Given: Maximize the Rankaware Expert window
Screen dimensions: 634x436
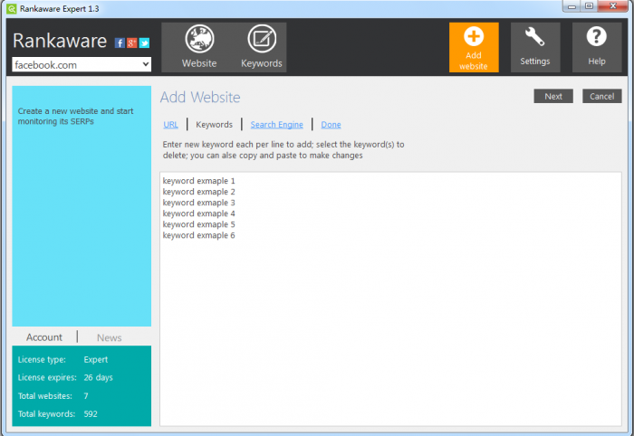Looking at the screenshot, I should coord(589,6).
